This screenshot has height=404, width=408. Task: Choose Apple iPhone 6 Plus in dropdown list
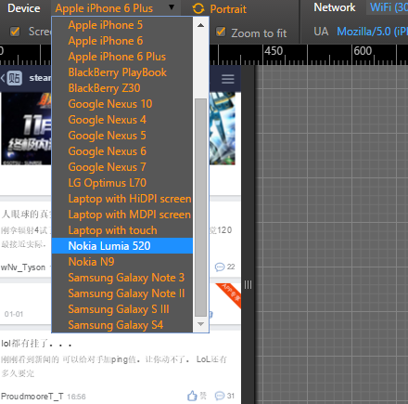pos(122,57)
